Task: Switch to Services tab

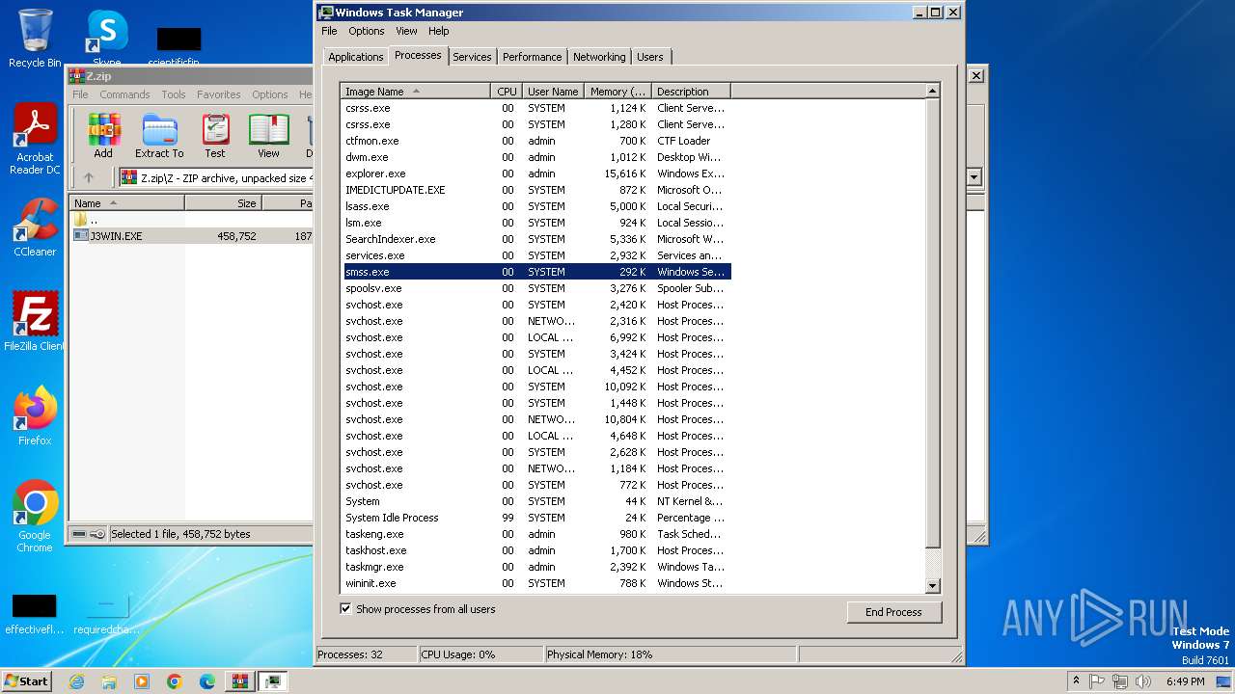Action: coord(472,57)
